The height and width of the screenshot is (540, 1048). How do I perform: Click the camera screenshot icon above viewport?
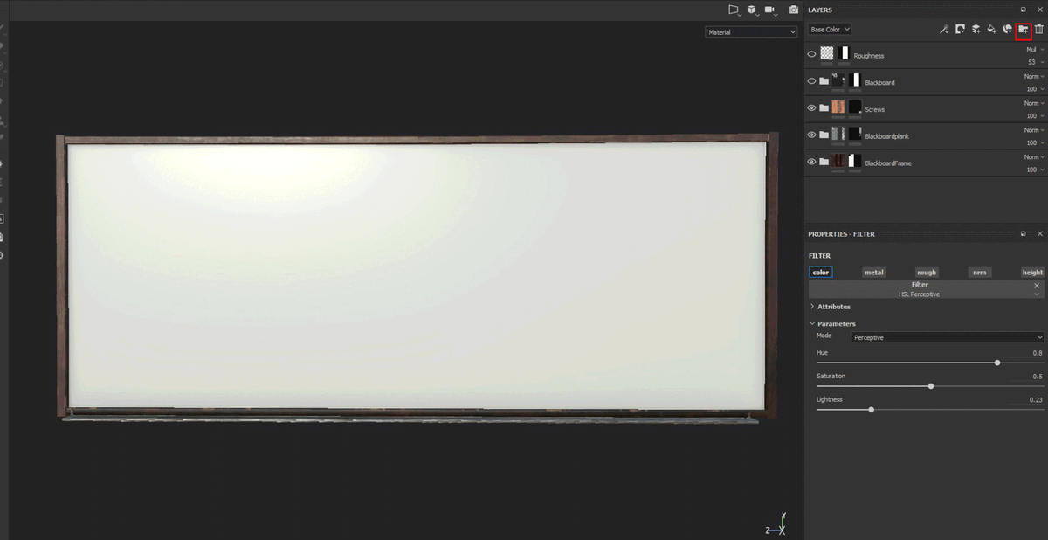pyautogui.click(x=793, y=10)
